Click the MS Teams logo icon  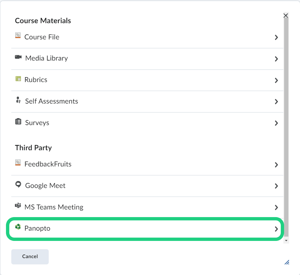coord(18,206)
